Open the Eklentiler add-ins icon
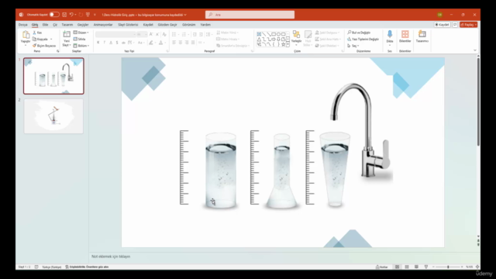The height and width of the screenshot is (279, 496). 405,34
